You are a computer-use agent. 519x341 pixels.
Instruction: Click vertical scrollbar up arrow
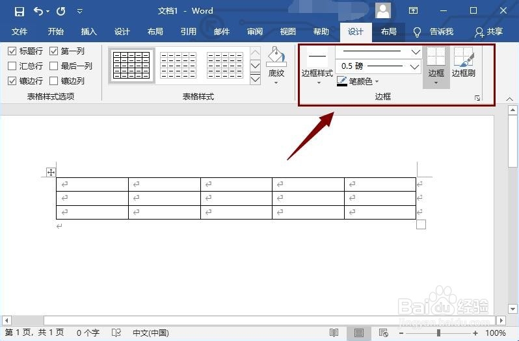coord(512,110)
